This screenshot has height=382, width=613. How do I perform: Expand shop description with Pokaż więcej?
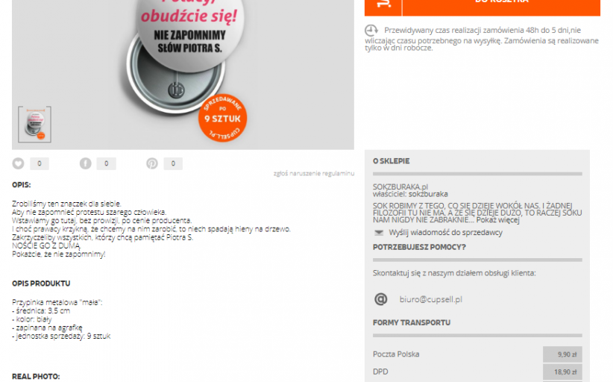pos(497,220)
